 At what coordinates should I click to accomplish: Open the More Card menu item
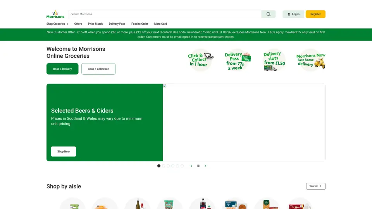pyautogui.click(x=160, y=24)
